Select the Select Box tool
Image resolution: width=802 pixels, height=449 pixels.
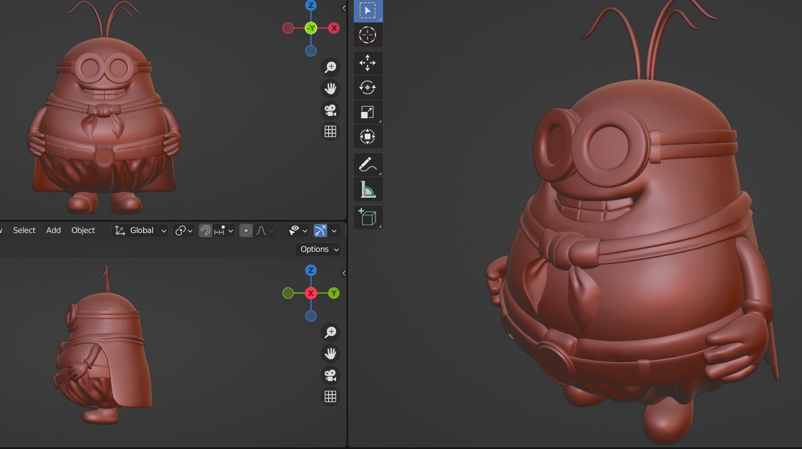[x=368, y=11]
